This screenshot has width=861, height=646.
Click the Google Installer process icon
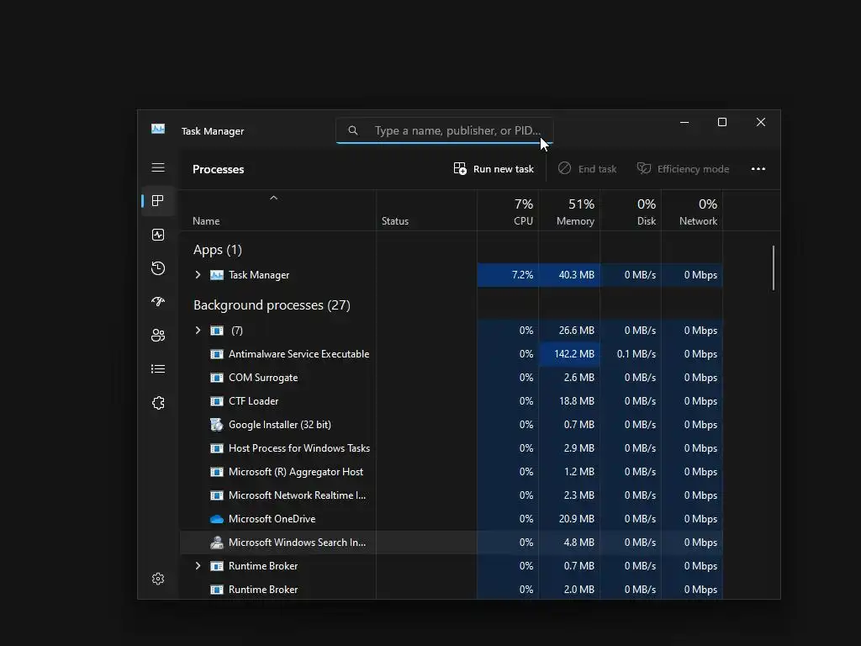[x=217, y=425]
